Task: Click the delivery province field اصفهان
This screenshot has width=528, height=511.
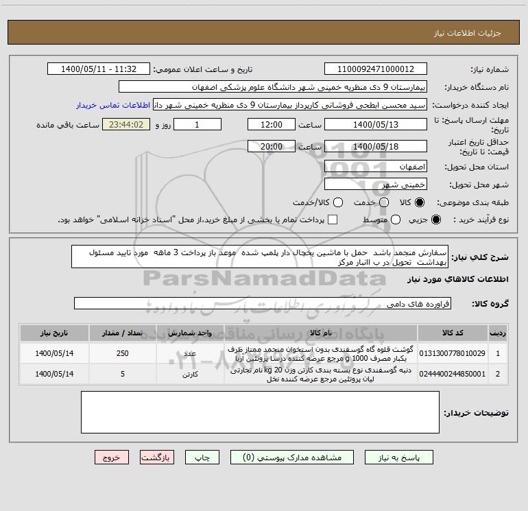Action: 376,167
